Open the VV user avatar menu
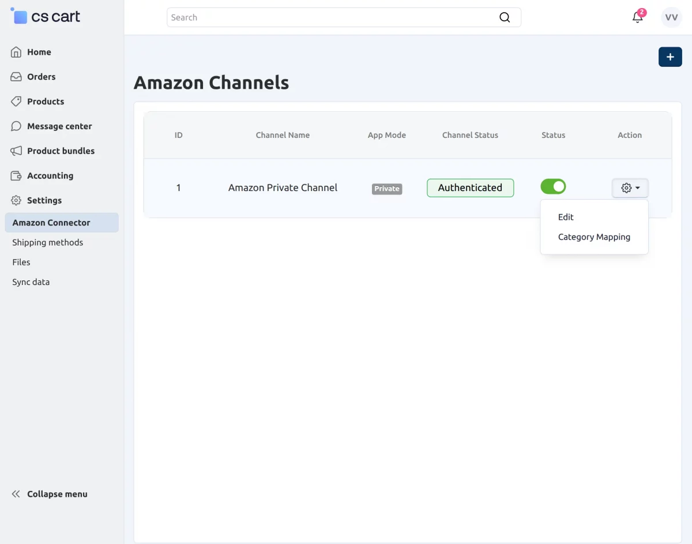Screen dimensions: 692x544 (x=671, y=17)
